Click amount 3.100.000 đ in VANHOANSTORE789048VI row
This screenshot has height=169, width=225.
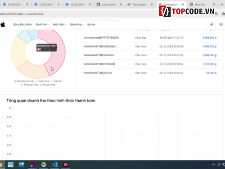pyautogui.click(x=210, y=55)
